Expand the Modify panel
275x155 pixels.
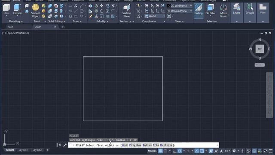(x=103, y=21)
